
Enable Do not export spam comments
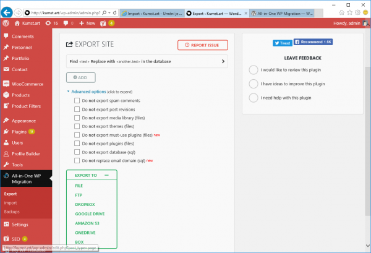click(77, 100)
